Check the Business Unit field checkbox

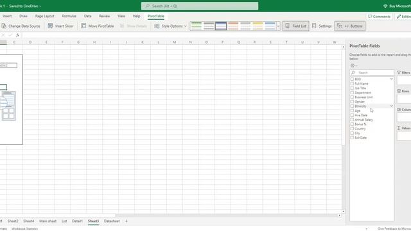(x=352, y=97)
